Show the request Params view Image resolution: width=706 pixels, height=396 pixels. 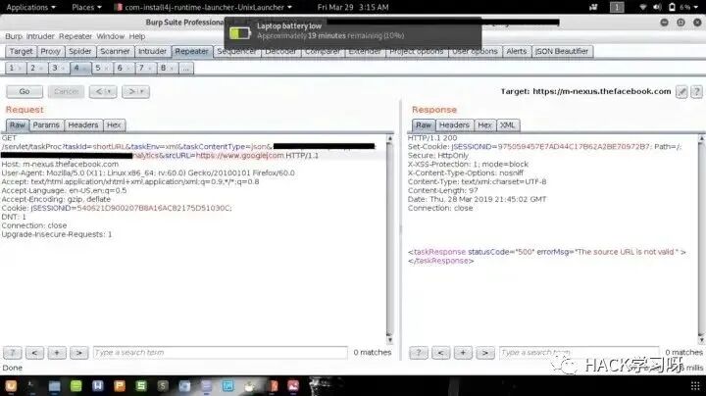click(x=46, y=125)
